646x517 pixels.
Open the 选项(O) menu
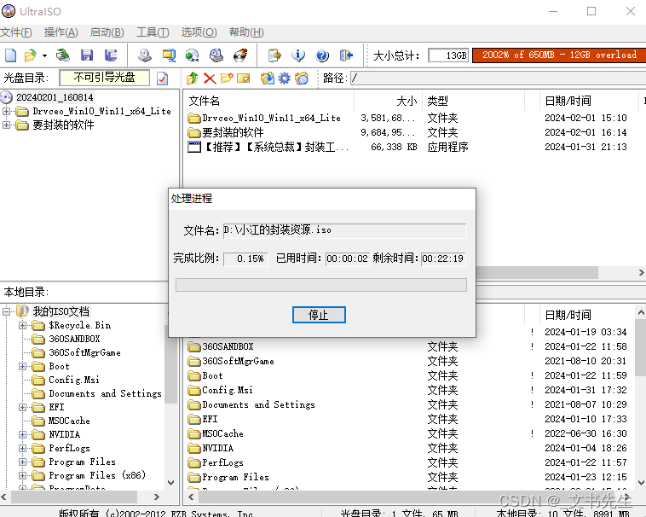tap(199, 32)
